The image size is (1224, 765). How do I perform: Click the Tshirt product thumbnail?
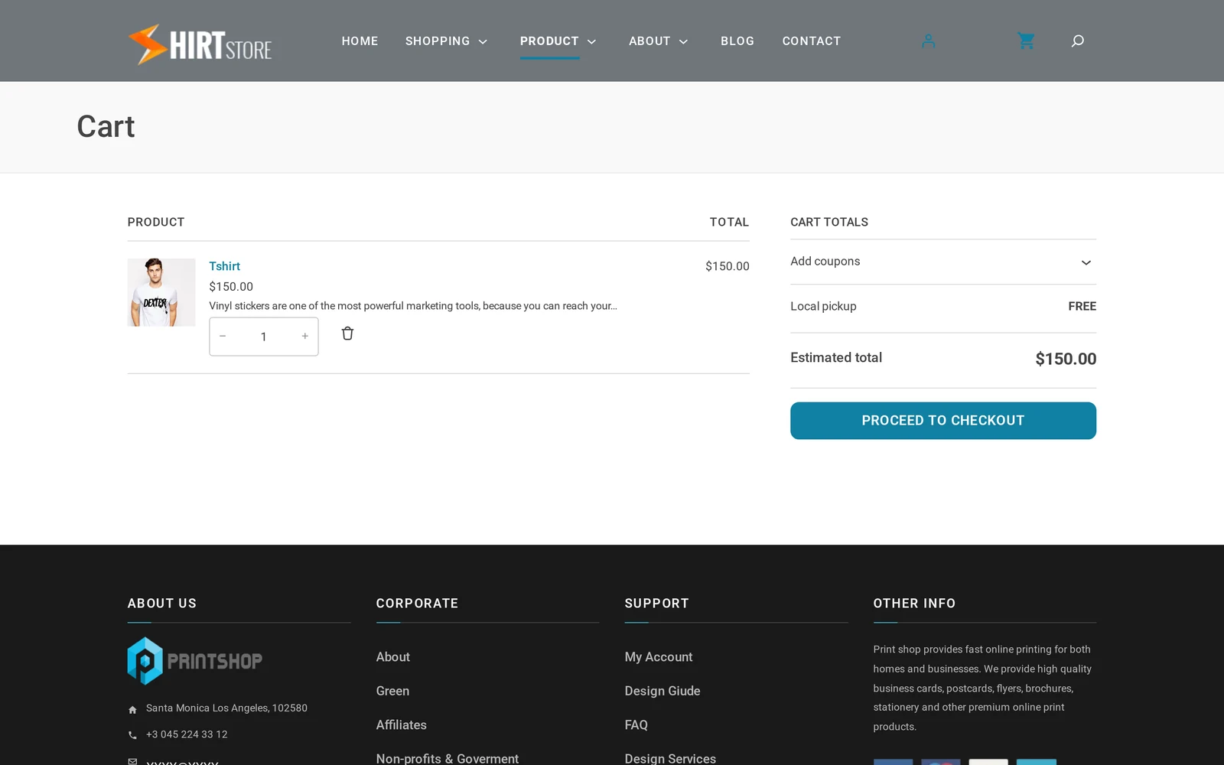[x=161, y=292]
